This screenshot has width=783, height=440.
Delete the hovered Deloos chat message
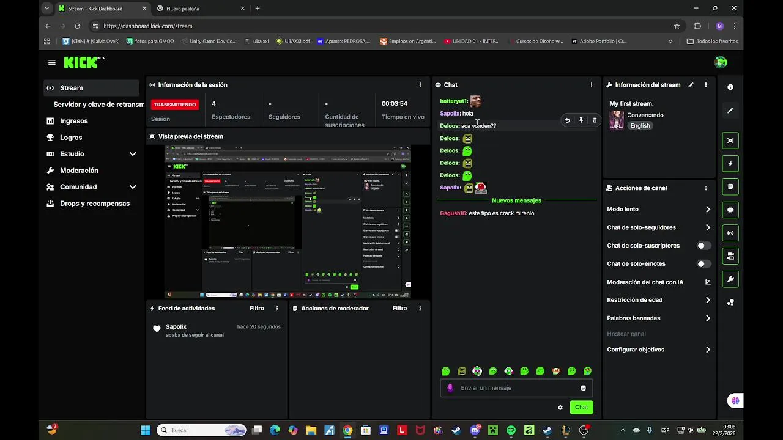pyautogui.click(x=595, y=120)
